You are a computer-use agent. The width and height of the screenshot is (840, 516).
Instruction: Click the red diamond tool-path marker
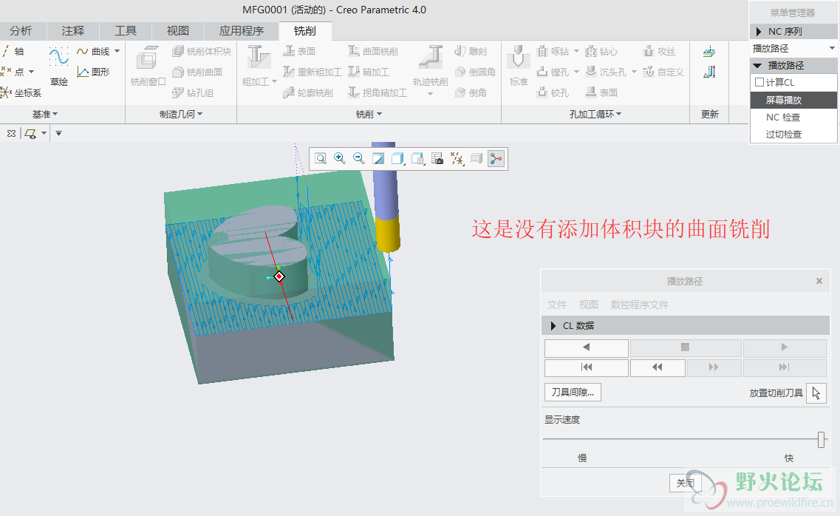[x=279, y=276]
